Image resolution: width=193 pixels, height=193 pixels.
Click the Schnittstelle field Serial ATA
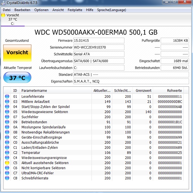99,54
